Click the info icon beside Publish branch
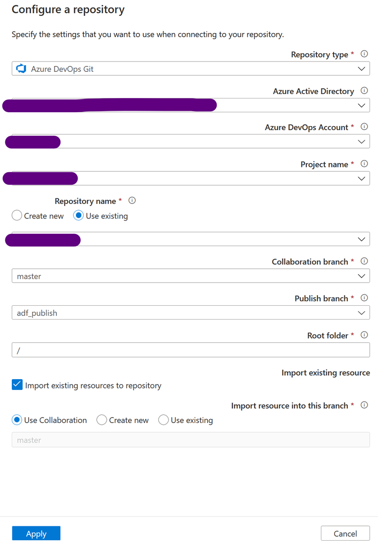Image resolution: width=378 pixels, height=548 pixels. point(364,297)
